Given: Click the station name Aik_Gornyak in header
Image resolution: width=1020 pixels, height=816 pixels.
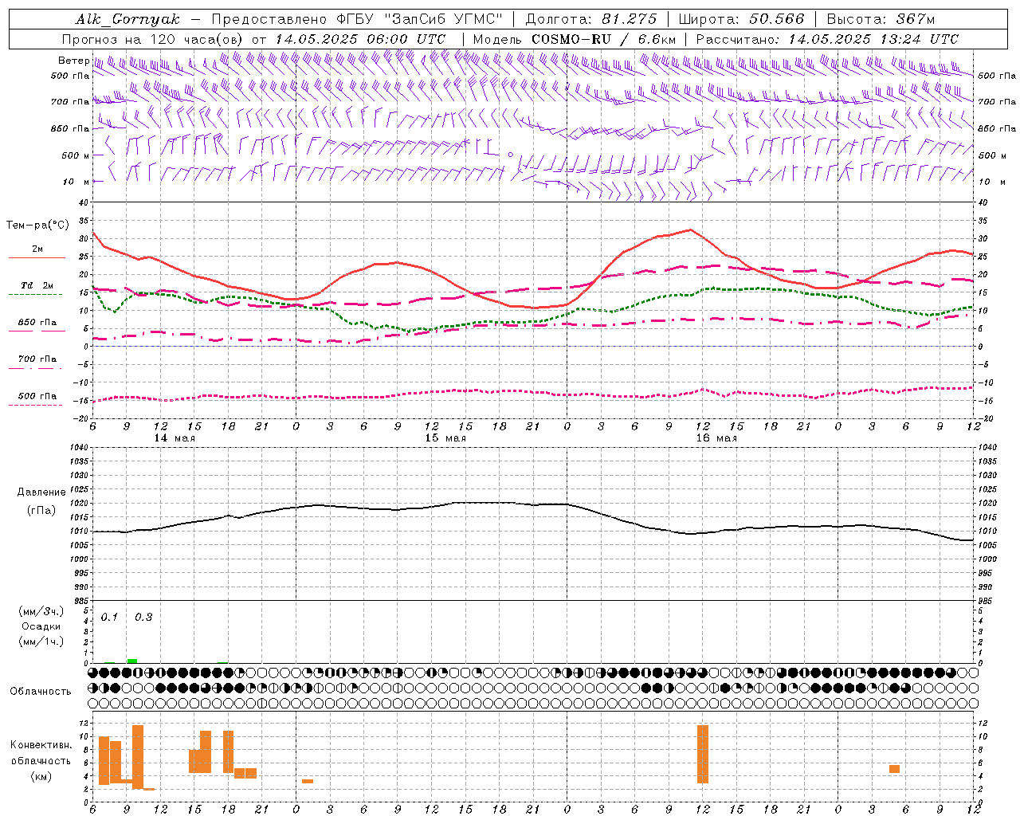Looking at the screenshot, I should coord(127,19).
